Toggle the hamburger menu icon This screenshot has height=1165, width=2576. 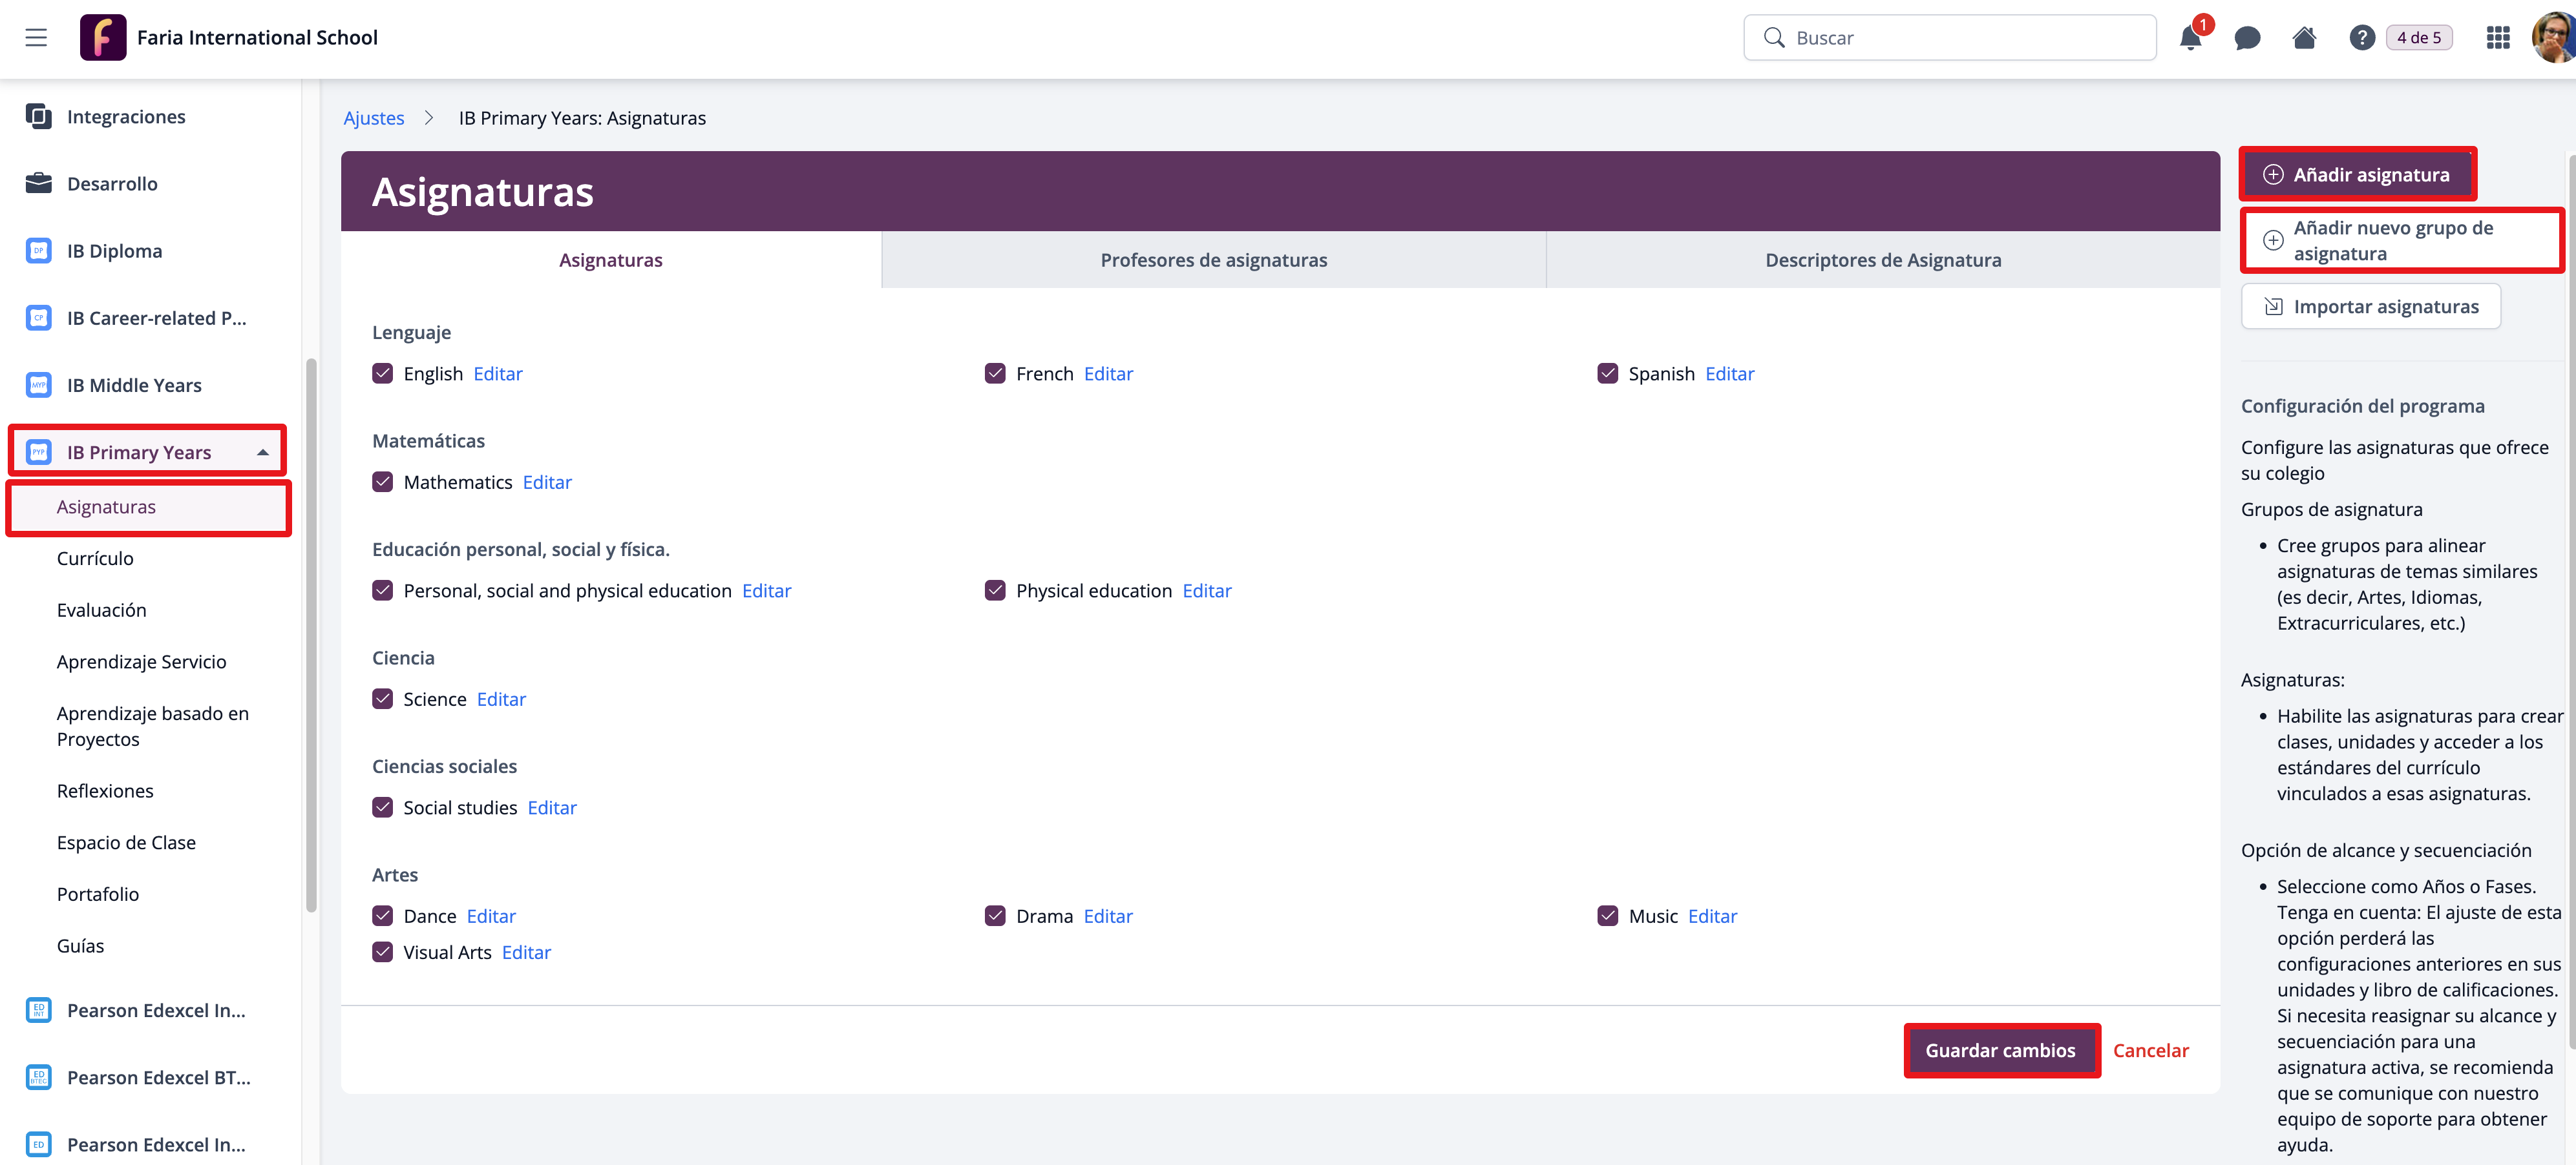(x=36, y=38)
